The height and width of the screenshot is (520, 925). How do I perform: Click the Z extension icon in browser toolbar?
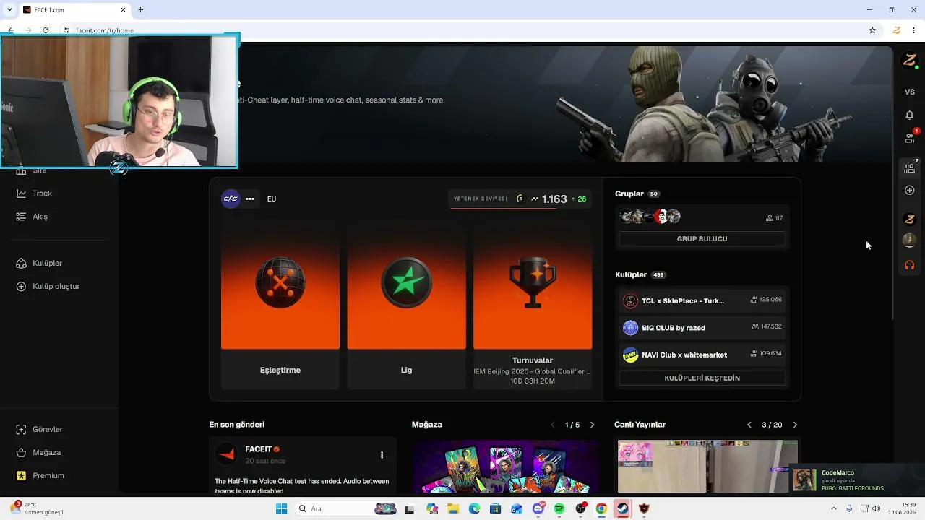click(x=896, y=30)
